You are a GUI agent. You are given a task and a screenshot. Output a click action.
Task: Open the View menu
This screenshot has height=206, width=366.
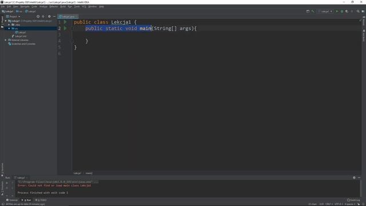(15, 6)
